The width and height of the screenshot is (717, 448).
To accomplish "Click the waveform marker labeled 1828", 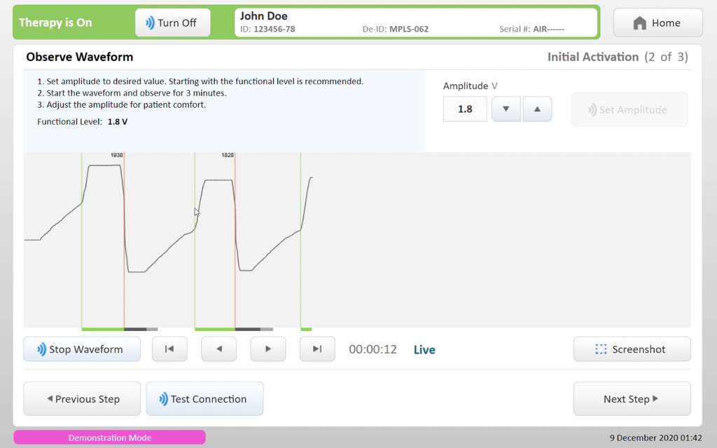I will [x=228, y=155].
